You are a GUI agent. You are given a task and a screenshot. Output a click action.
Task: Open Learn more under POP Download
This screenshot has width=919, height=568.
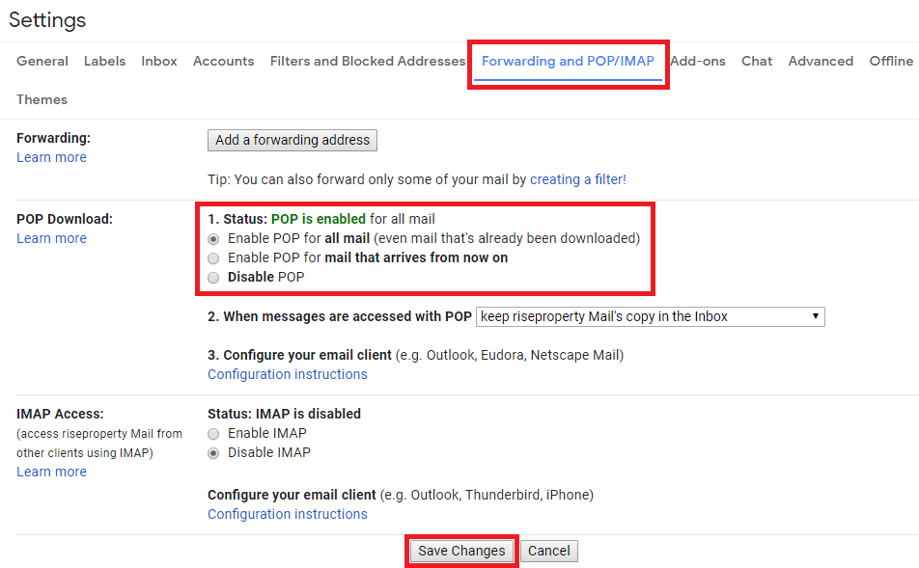point(51,238)
